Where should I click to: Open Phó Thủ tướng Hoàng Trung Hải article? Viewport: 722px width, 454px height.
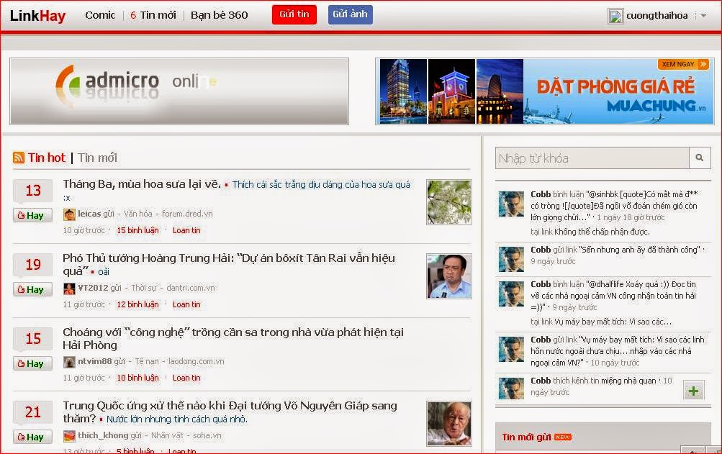pyautogui.click(x=229, y=264)
